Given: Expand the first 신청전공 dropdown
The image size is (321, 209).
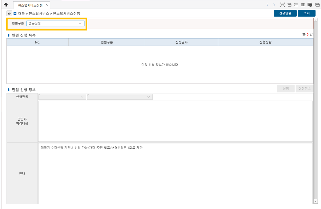Looking at the screenshot, I should pyautogui.click(x=62, y=97).
